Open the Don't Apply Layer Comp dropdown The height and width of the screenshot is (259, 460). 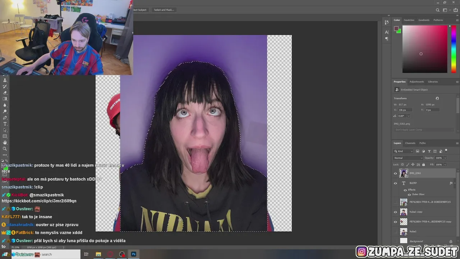tap(424, 130)
